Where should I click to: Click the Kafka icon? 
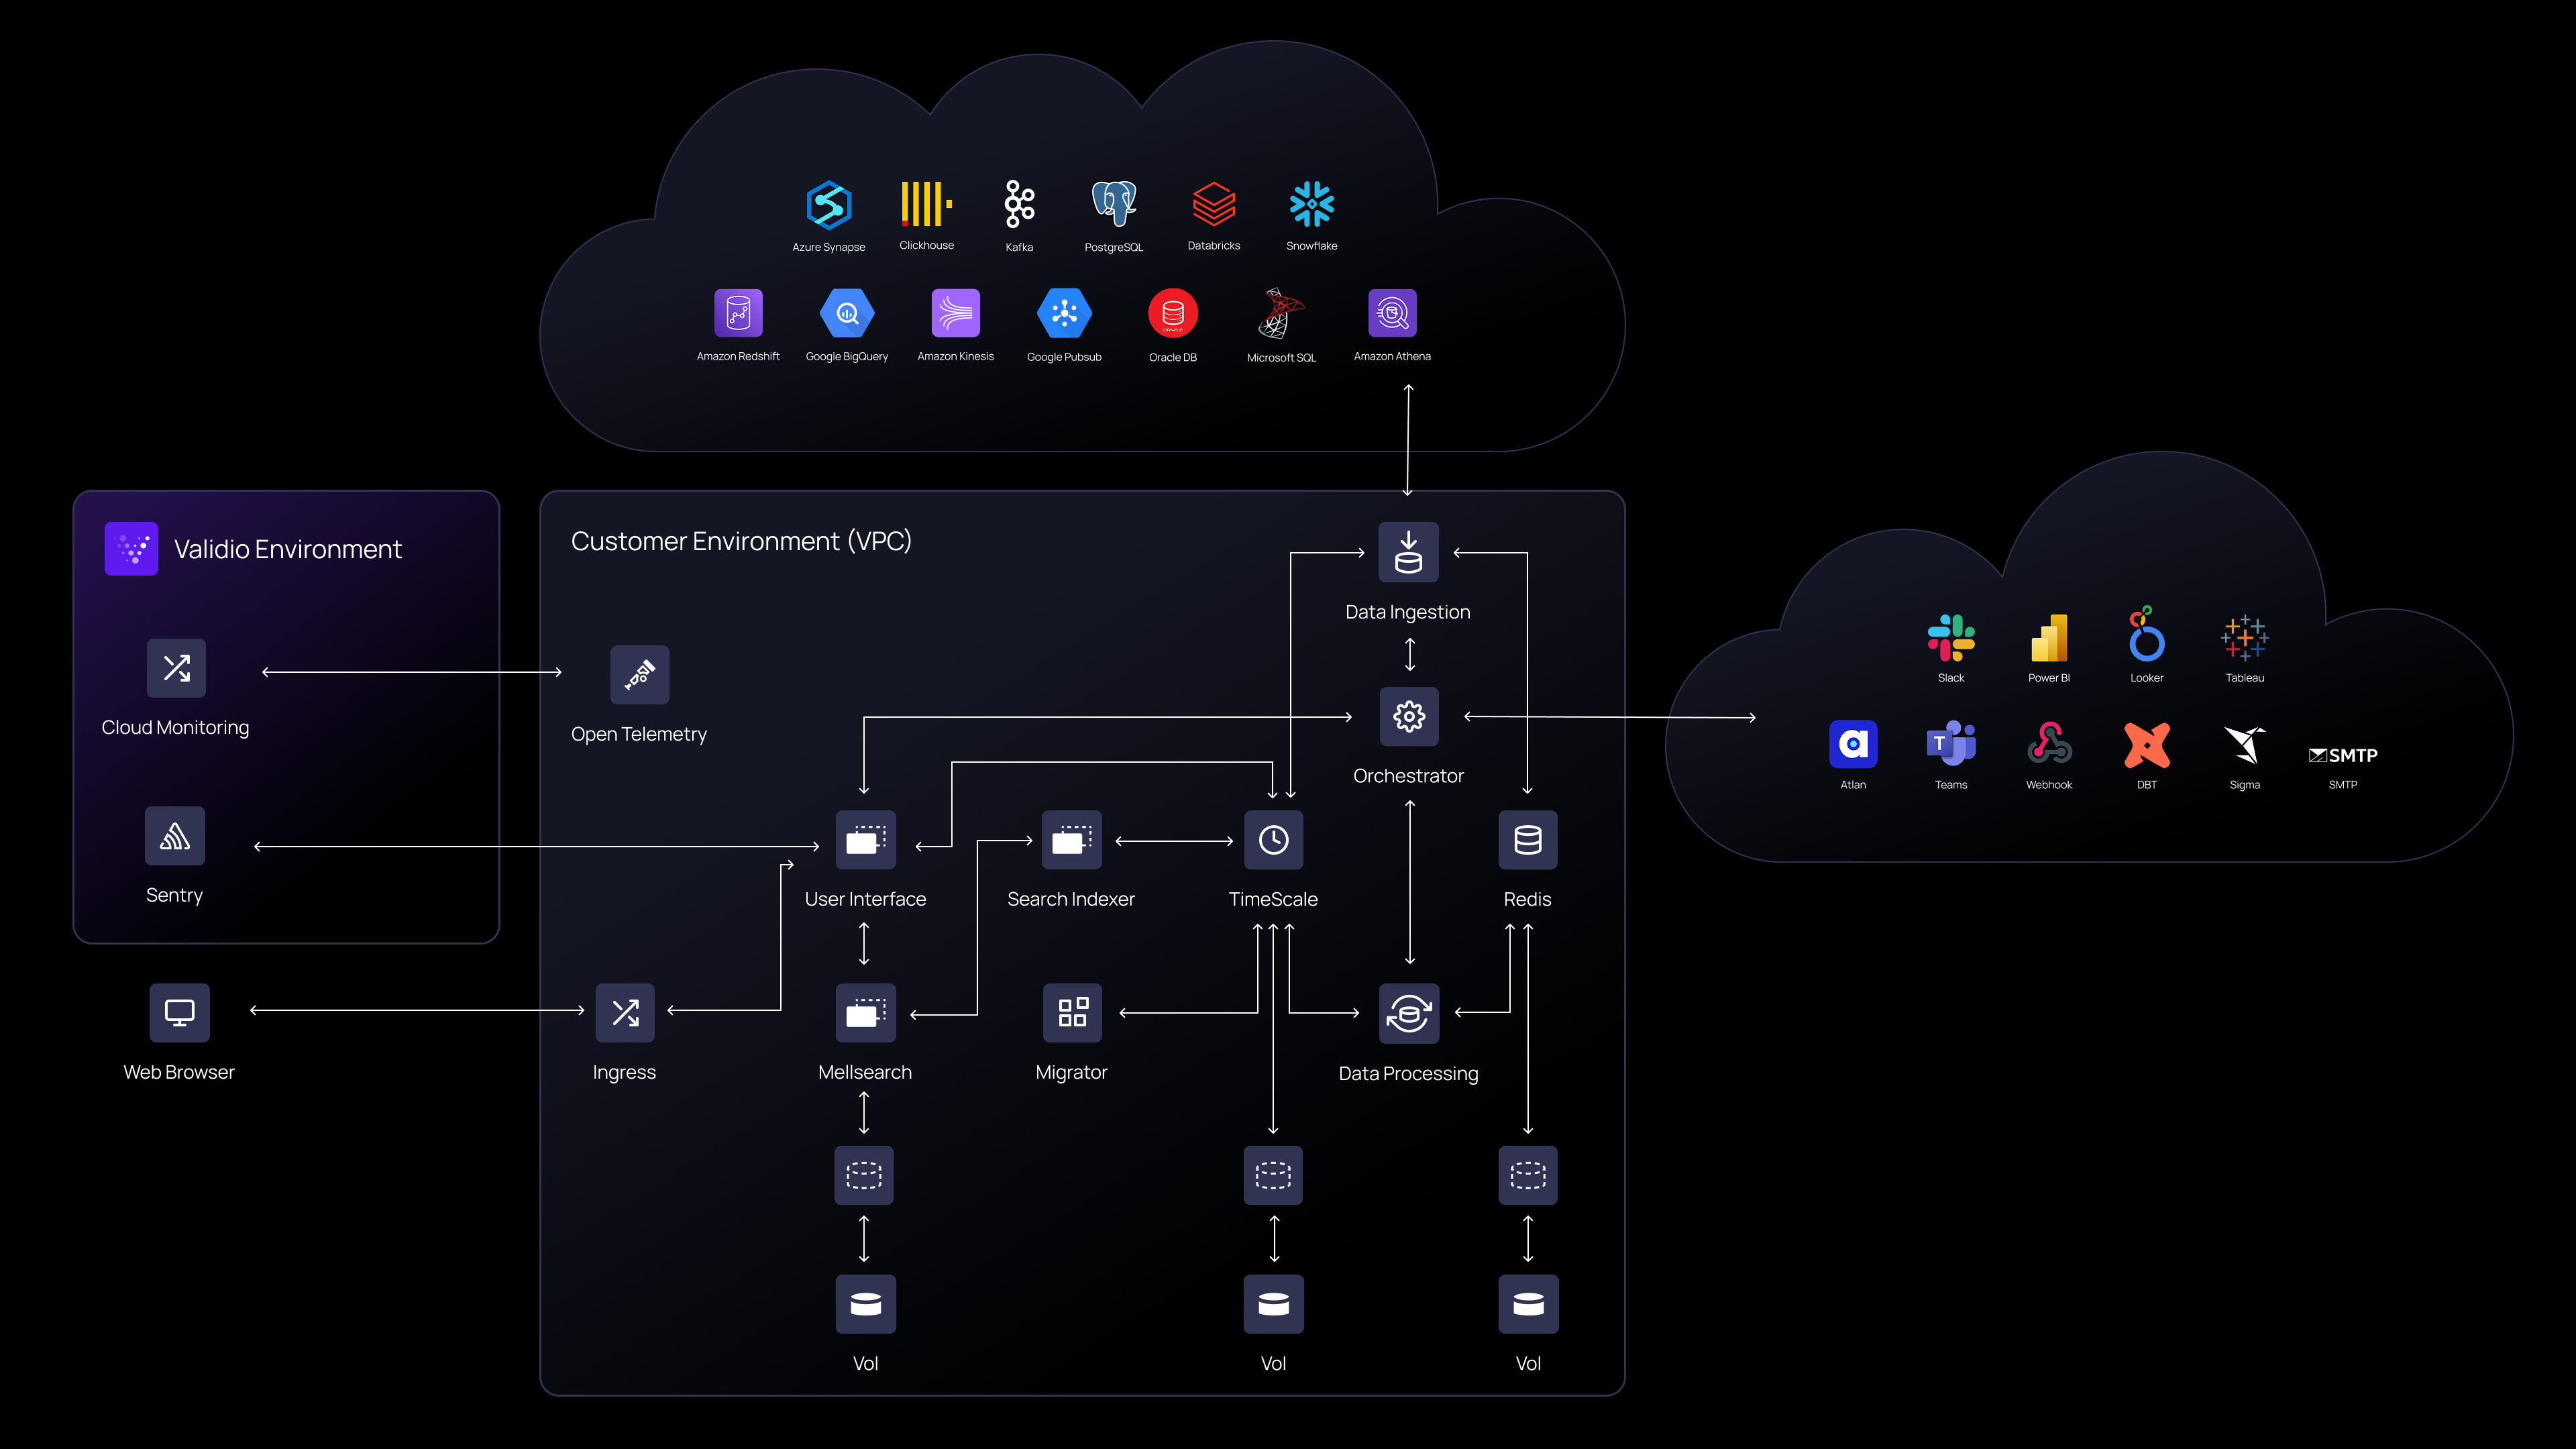click(x=1019, y=204)
